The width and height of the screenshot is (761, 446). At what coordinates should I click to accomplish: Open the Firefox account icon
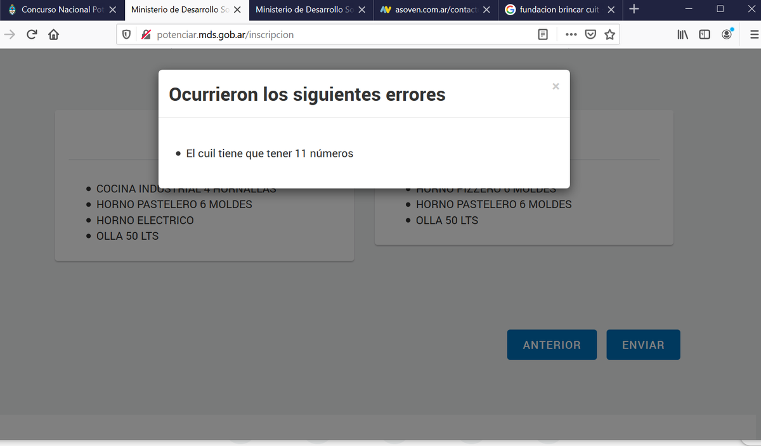tap(727, 35)
